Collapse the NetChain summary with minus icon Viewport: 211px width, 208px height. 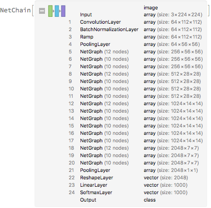[42, 11]
